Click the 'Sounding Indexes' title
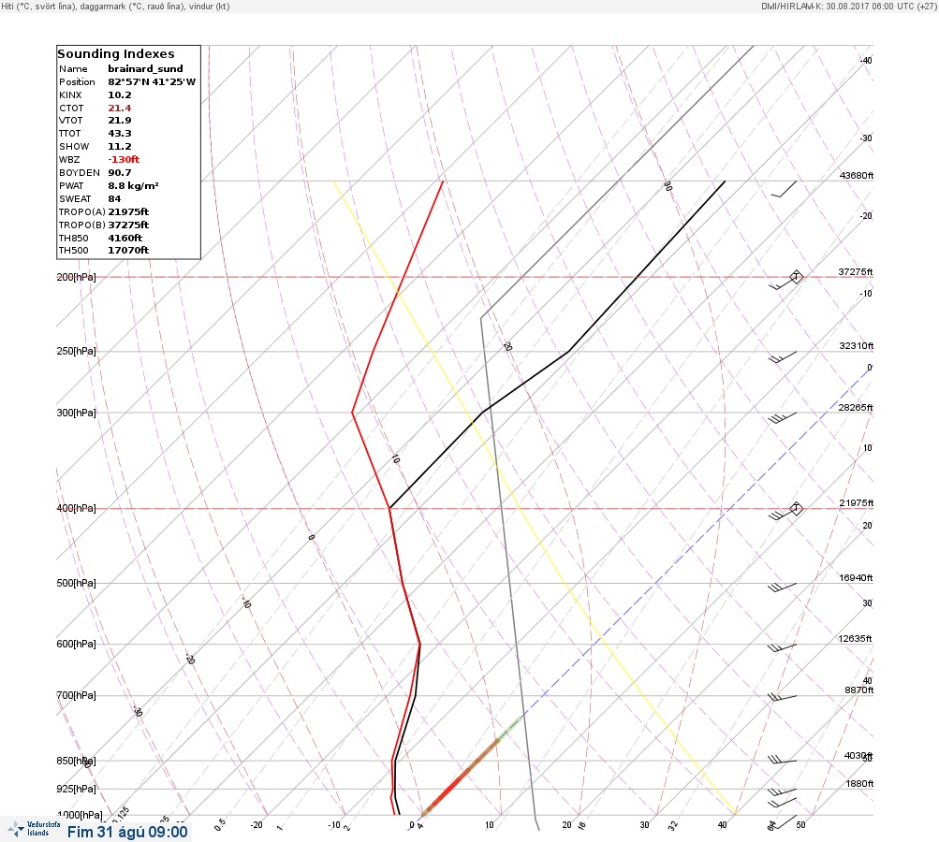The width and height of the screenshot is (939, 842). tap(116, 54)
